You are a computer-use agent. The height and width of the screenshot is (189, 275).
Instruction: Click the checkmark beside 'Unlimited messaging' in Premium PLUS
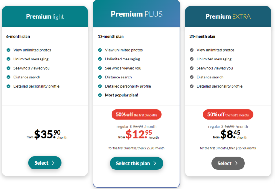tap(100, 59)
